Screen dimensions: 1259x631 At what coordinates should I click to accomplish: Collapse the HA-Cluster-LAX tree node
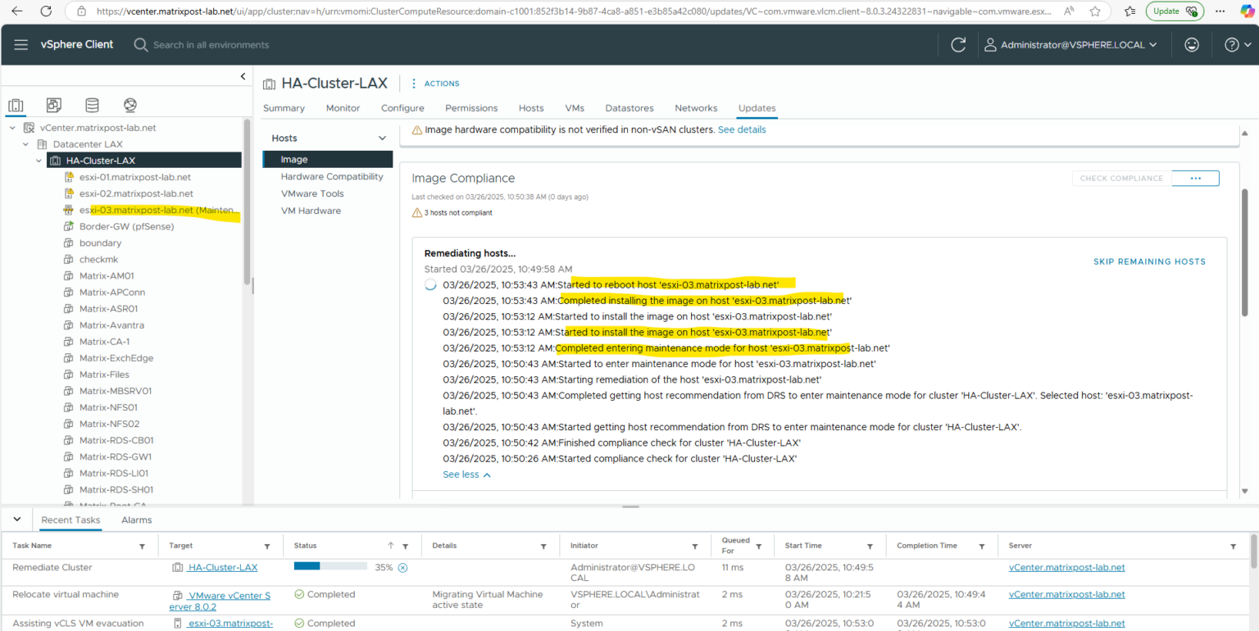(39, 160)
